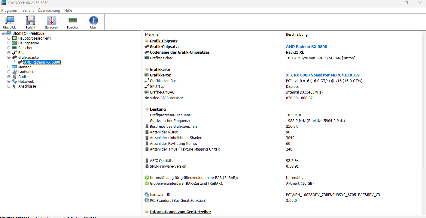
Task: Click the Aktiviert (16 GB) value
Action: [300, 183]
